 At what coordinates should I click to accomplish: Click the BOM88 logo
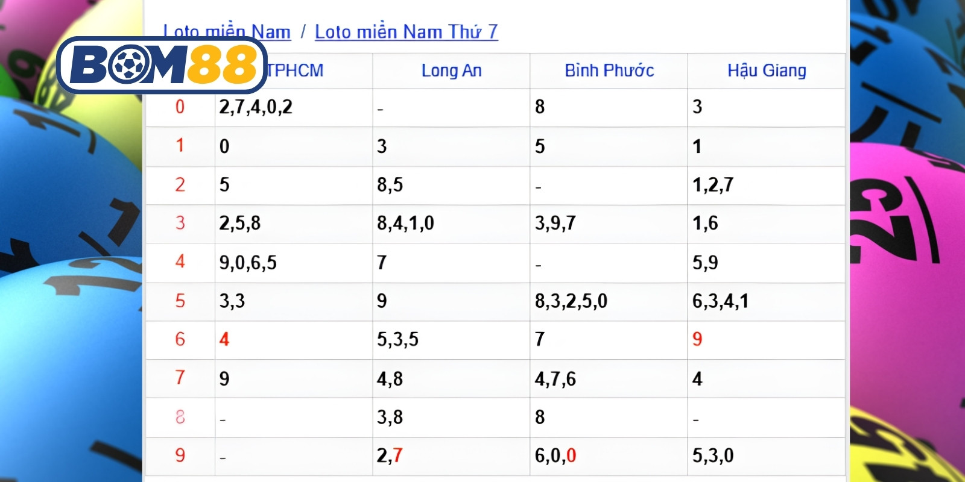(162, 65)
